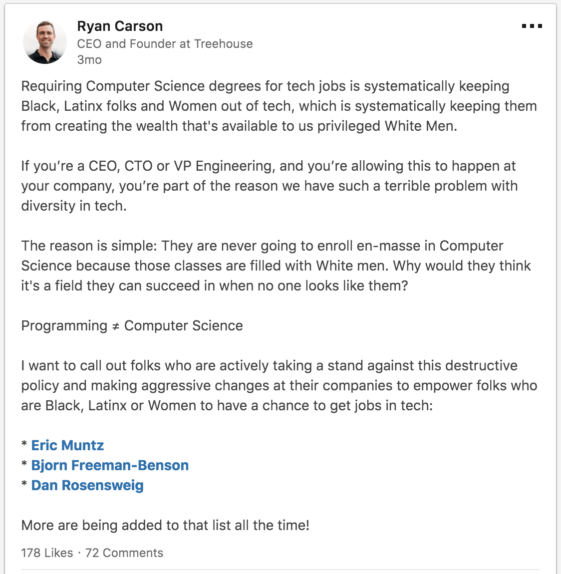561x574 pixels.
Task: Open Ryan Carson's profile via his name
Action: [x=120, y=26]
